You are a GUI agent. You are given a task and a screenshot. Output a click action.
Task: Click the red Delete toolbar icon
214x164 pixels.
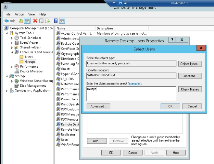click(35, 21)
